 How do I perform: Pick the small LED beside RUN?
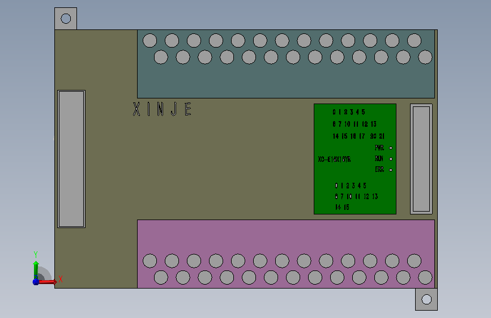pyautogui.click(x=391, y=159)
